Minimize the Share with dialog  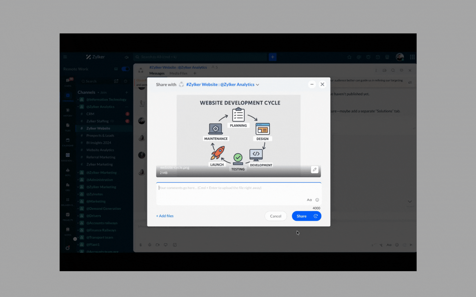tap(312, 84)
